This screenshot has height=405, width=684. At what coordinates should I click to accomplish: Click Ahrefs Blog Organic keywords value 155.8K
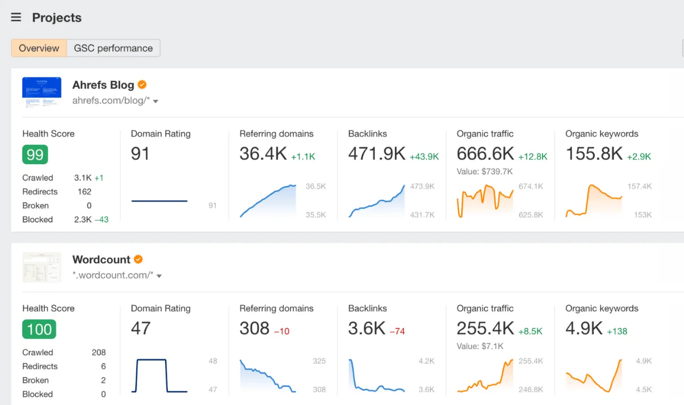coord(594,154)
